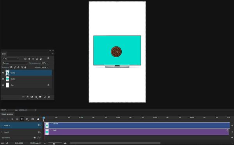Screen dimensions: 234x145
Task: Click render video arrow icon
Action: click(x=7, y=143)
